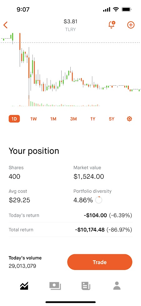Tap the Total return row

[70, 230]
